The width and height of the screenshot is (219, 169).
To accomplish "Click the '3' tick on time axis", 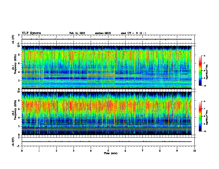I will coord(74,151).
